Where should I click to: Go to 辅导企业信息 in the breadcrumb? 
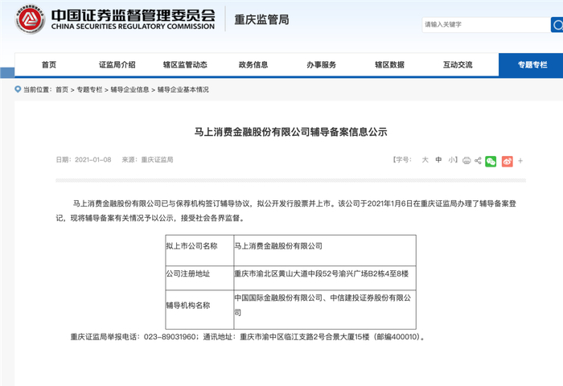pyautogui.click(x=129, y=89)
